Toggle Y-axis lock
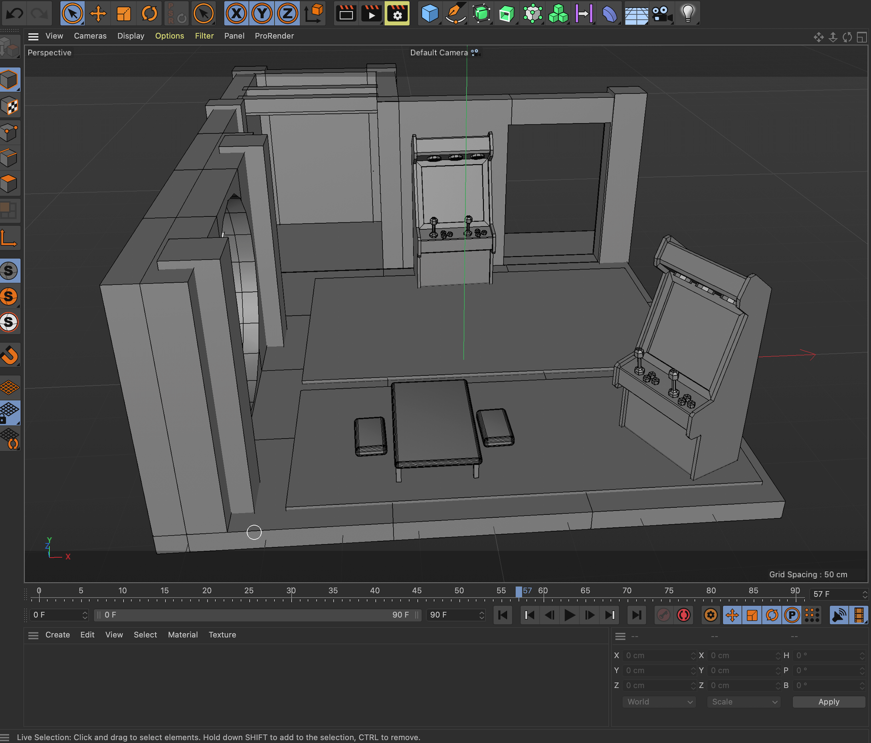The height and width of the screenshot is (743, 871). point(262,14)
